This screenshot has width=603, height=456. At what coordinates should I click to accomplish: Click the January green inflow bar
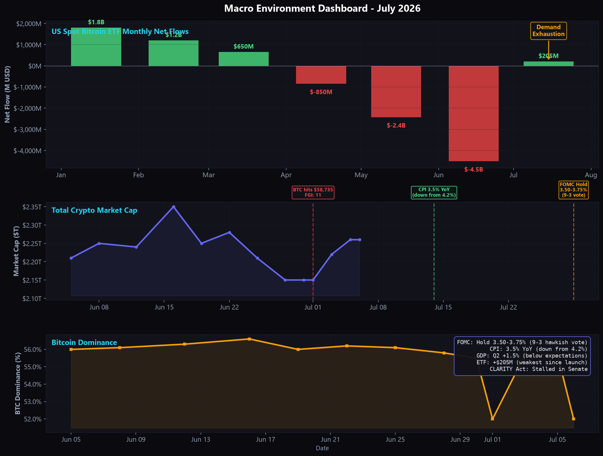click(96, 47)
